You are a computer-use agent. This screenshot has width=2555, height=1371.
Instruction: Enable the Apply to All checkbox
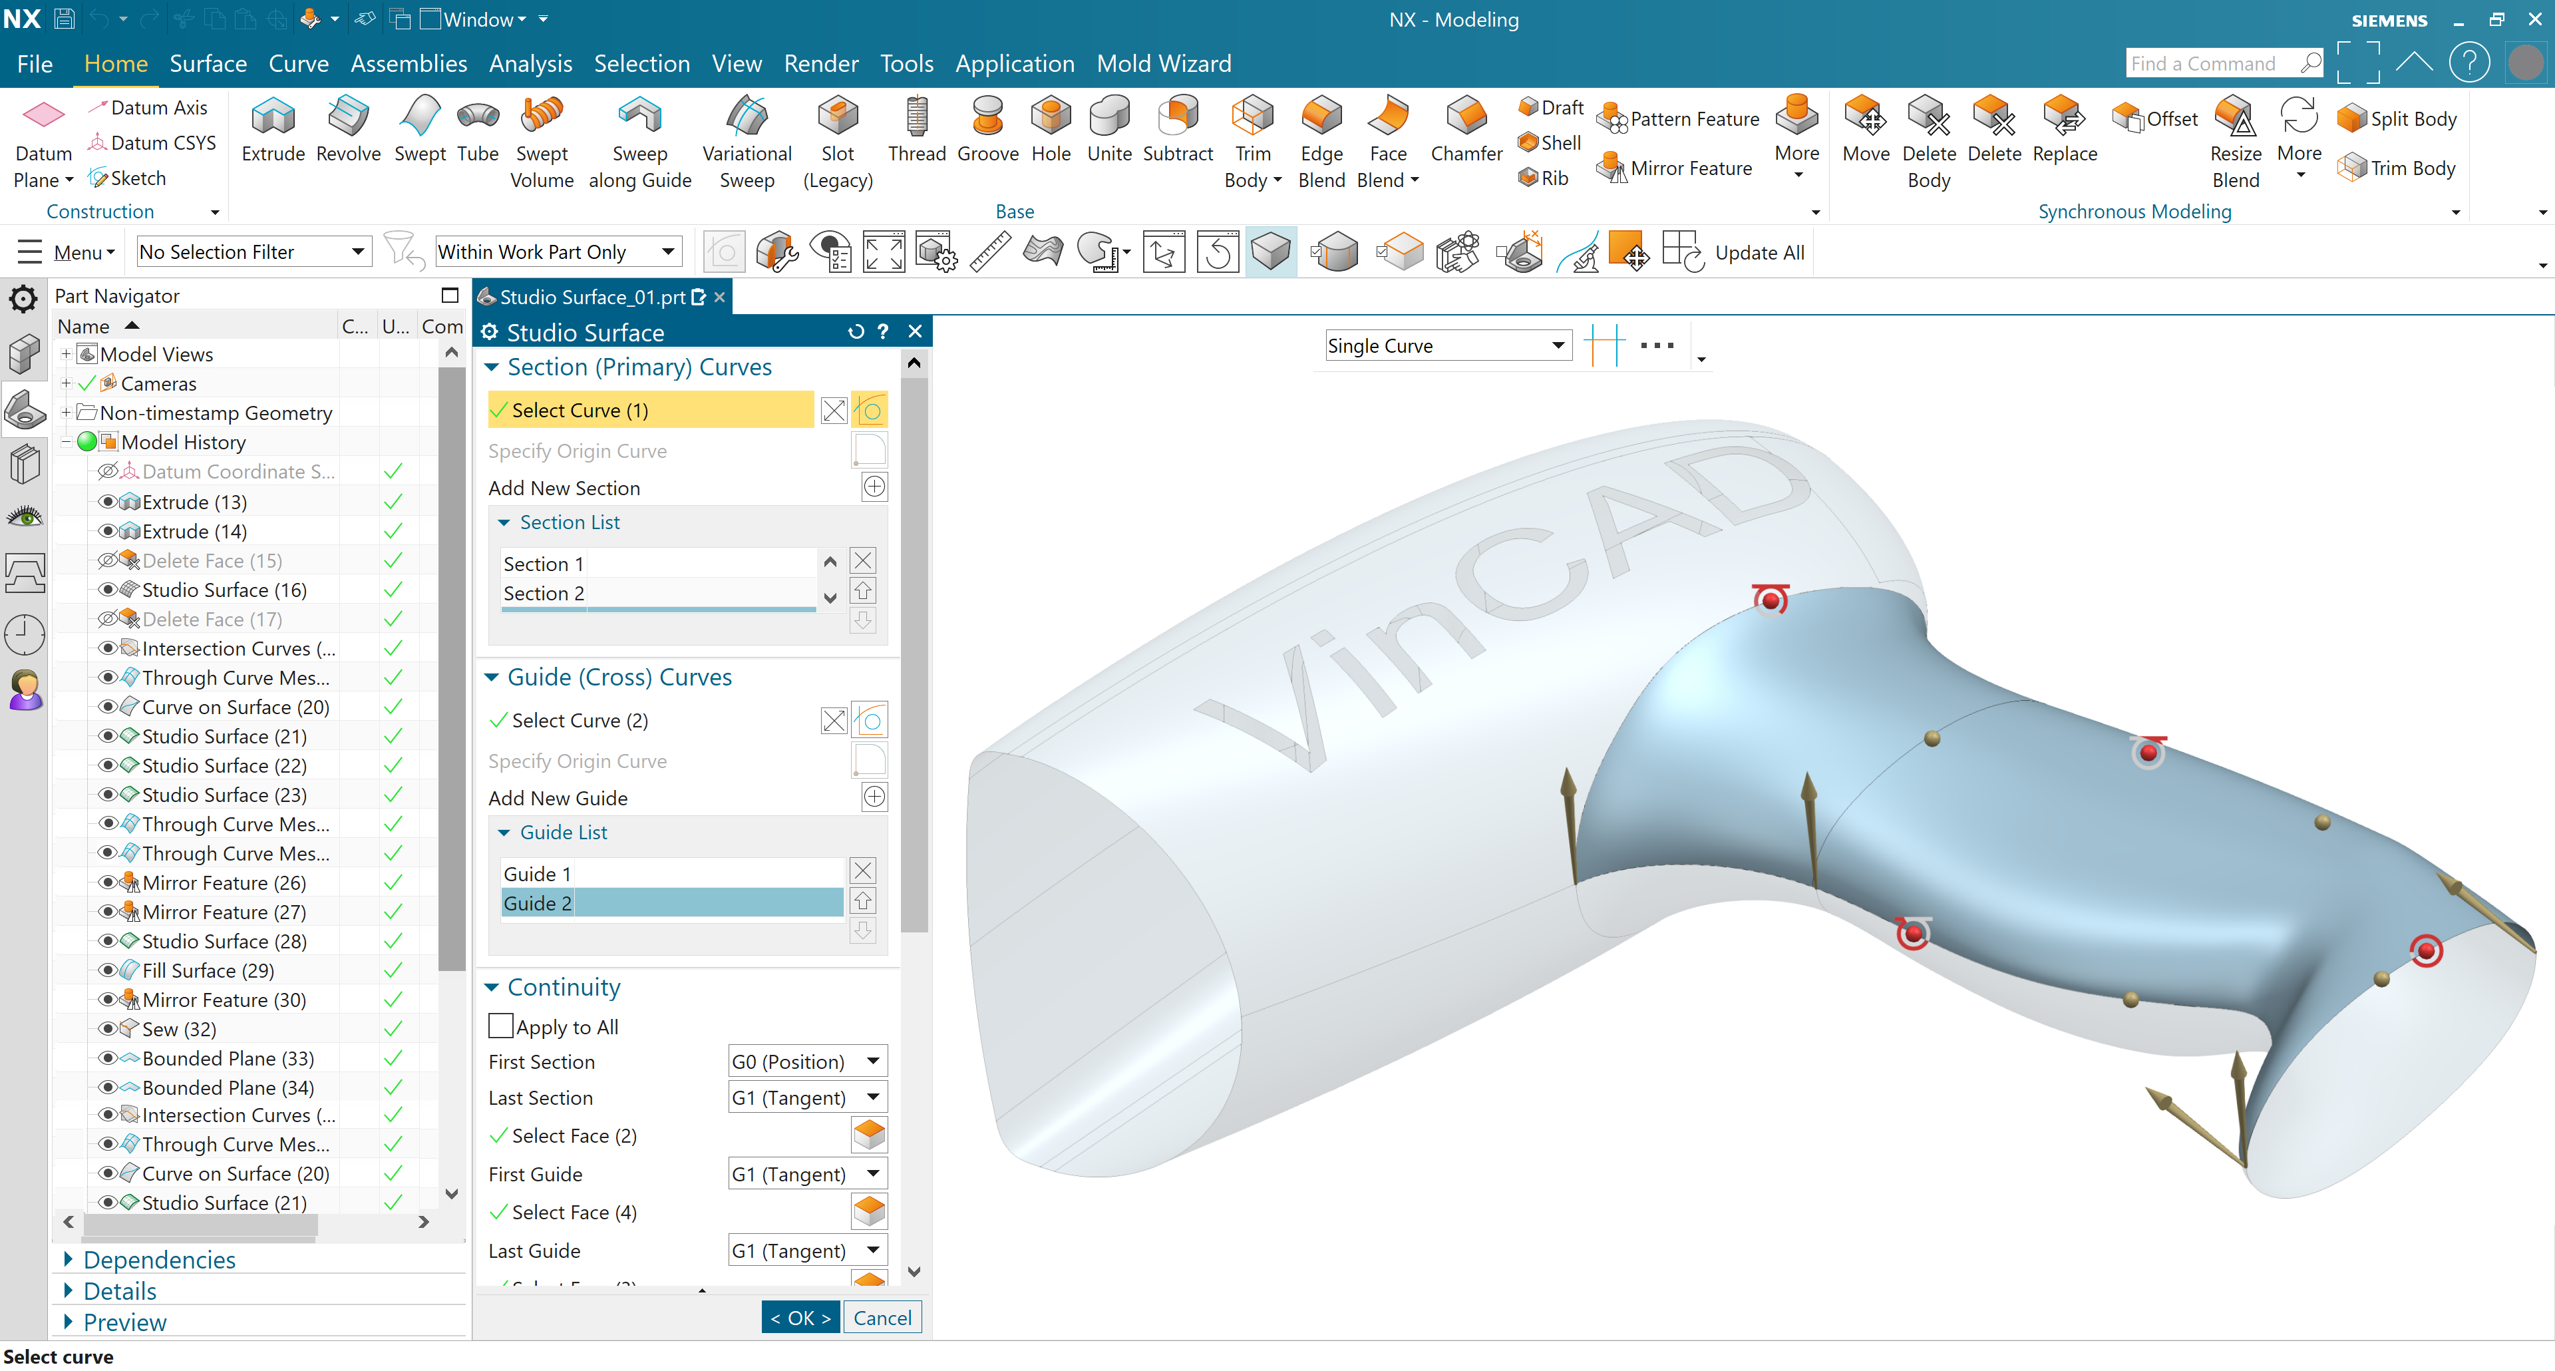click(501, 1026)
